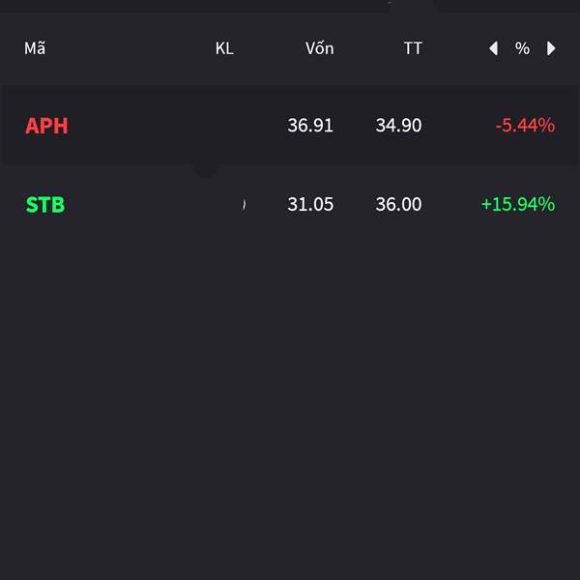The width and height of the screenshot is (580, 580).
Task: Open the STB stock ticker
Action: 45,205
